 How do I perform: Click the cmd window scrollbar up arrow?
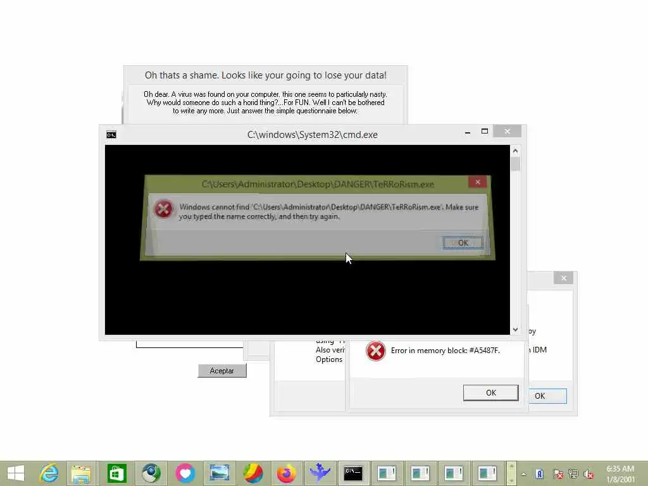515,151
